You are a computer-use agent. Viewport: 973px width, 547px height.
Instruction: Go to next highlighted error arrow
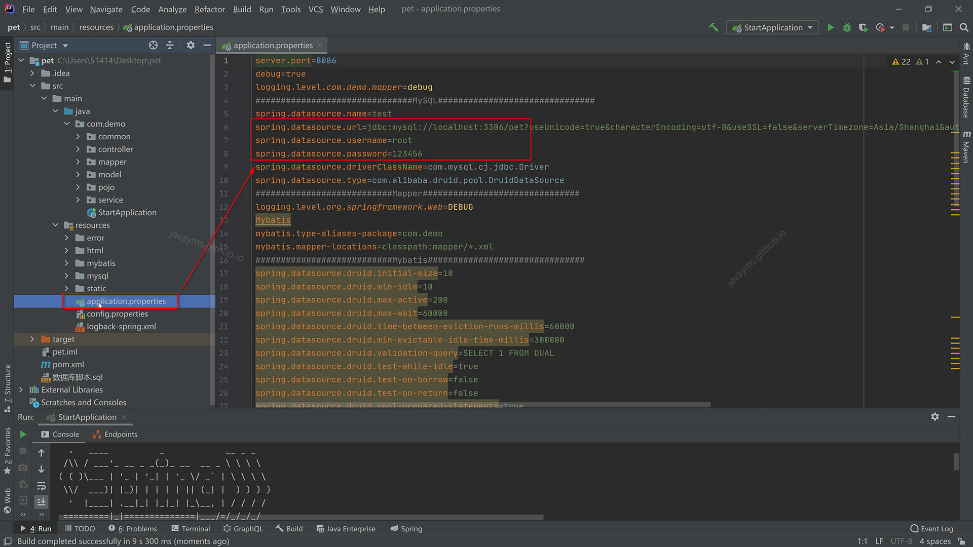(x=952, y=62)
